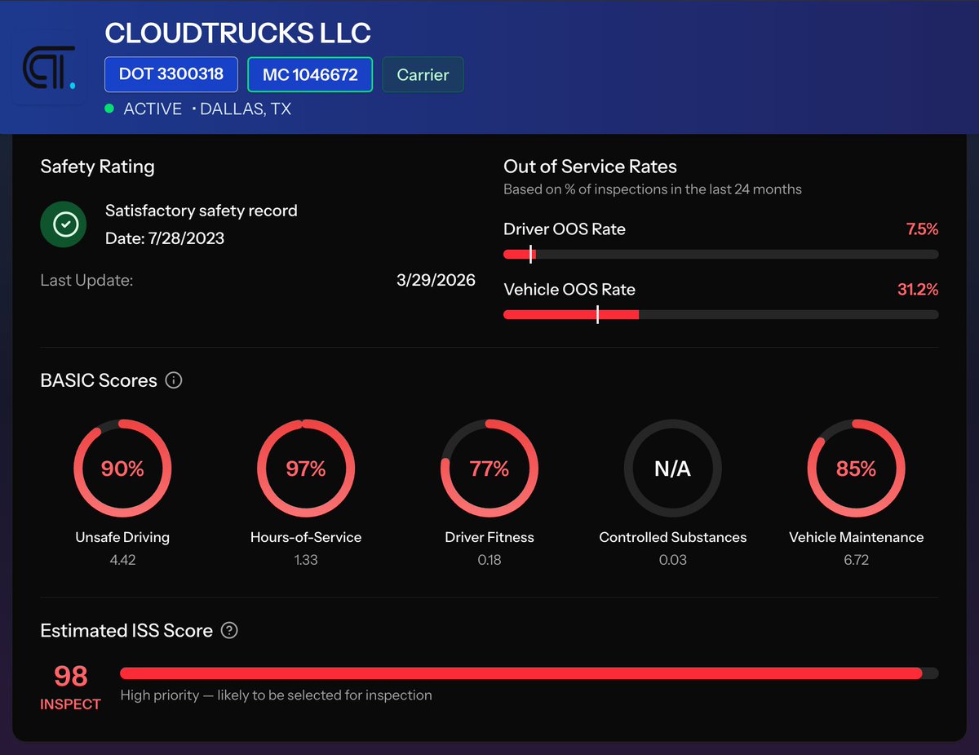This screenshot has width=979, height=755.
Task: Click the CLOUDTRUCKS LLC company name
Action: tap(238, 33)
